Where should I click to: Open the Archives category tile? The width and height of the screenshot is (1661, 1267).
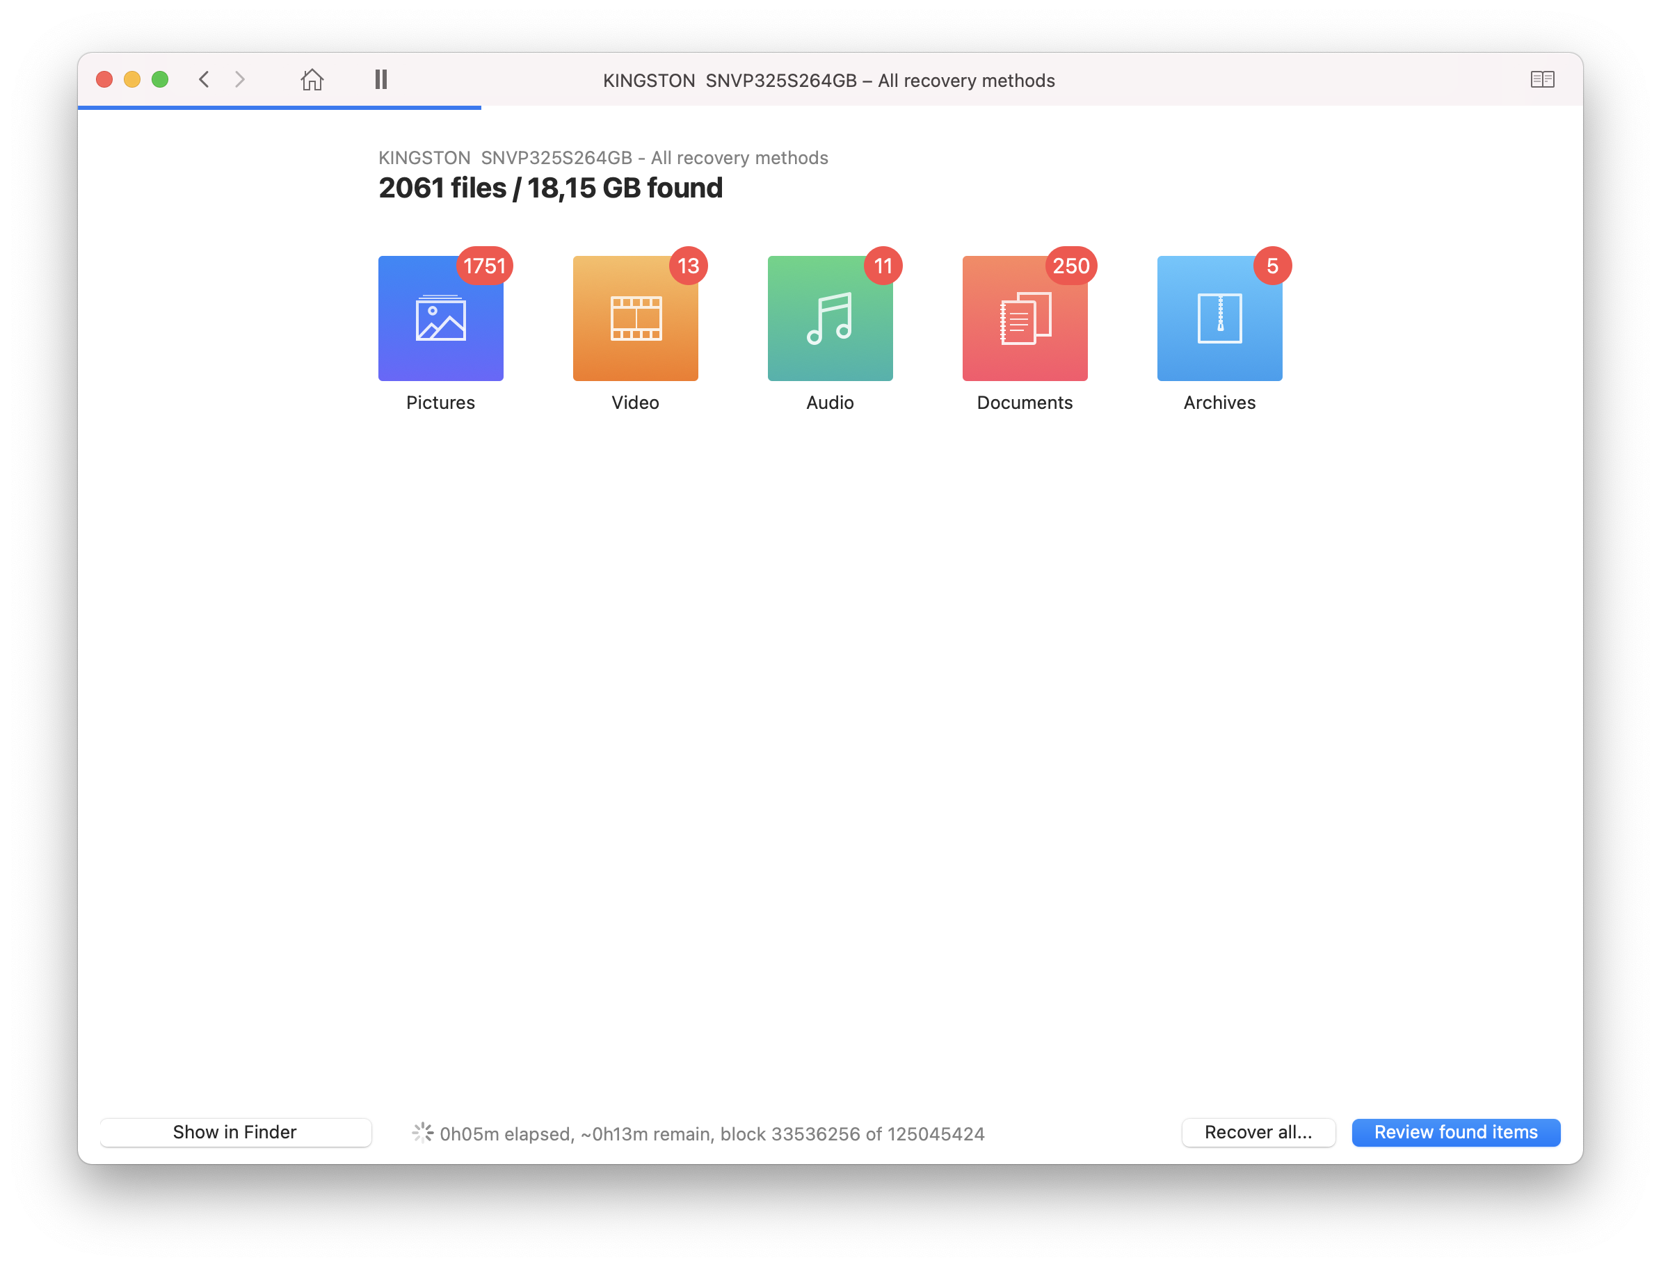(1219, 318)
